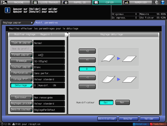The image size is (167, 126).
Task: Switch to the LISTE TRAVAUX tab
Action: (46, 2)
